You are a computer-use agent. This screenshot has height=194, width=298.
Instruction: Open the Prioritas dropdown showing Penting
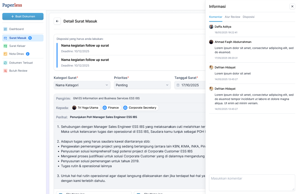pyautogui.click(x=142, y=85)
